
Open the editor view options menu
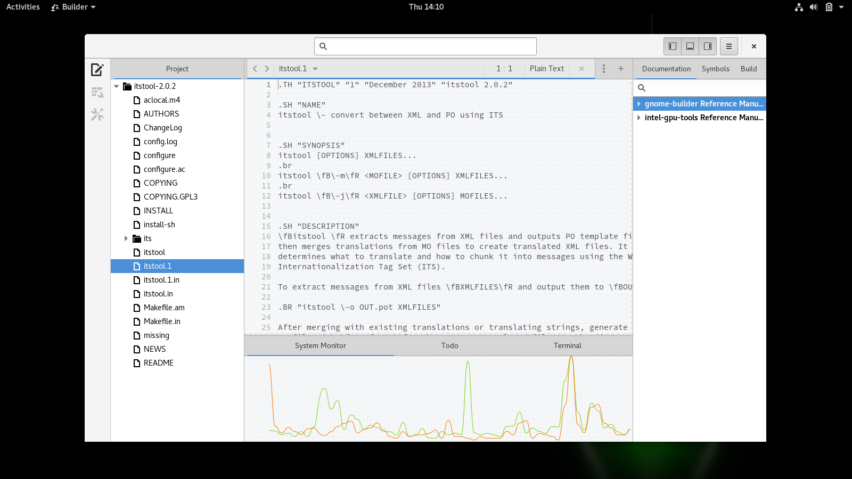pyautogui.click(x=603, y=69)
